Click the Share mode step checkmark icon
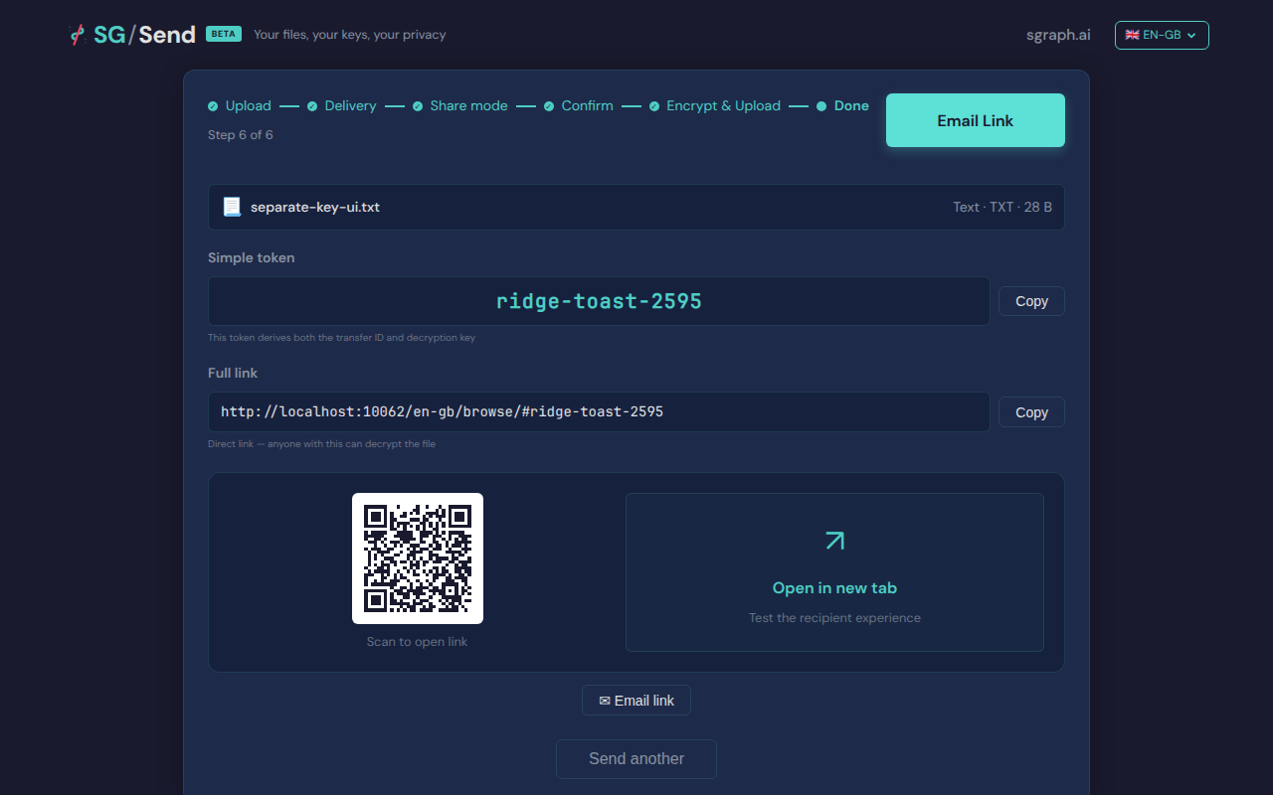This screenshot has height=795, width=1273. (x=418, y=106)
